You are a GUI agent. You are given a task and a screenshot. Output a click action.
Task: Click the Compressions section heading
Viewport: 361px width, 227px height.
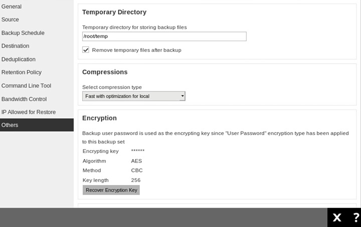[x=105, y=72]
